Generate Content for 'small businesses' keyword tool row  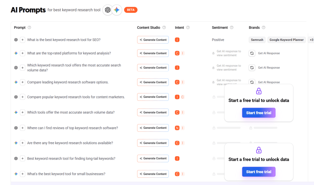[153, 174]
